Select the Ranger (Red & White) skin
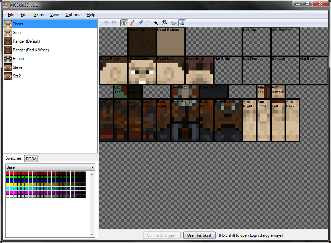Screen dimensions: 331x243 point(50,50)
